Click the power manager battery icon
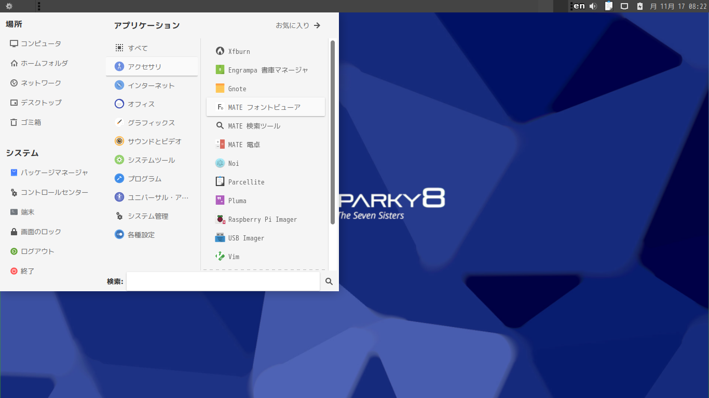 click(x=640, y=6)
